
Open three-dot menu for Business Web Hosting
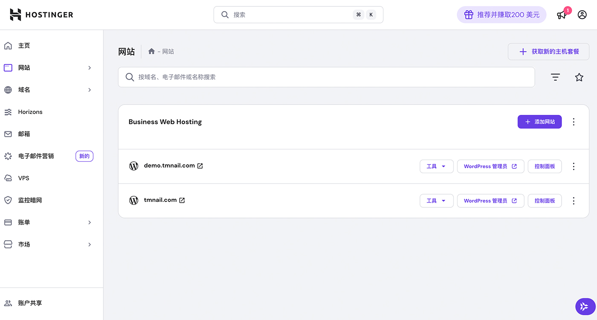[x=574, y=122]
